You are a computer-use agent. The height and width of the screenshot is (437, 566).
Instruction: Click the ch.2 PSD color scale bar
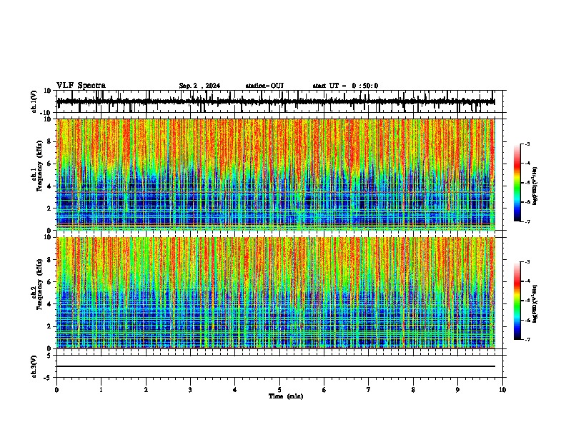tap(517, 301)
